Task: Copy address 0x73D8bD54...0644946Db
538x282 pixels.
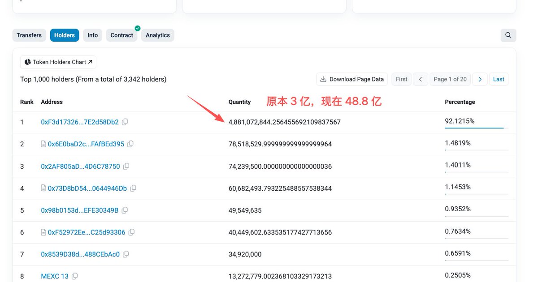Action: (133, 188)
